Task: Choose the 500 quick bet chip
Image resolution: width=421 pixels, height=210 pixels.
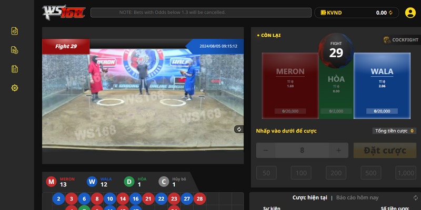Action: 371,173
